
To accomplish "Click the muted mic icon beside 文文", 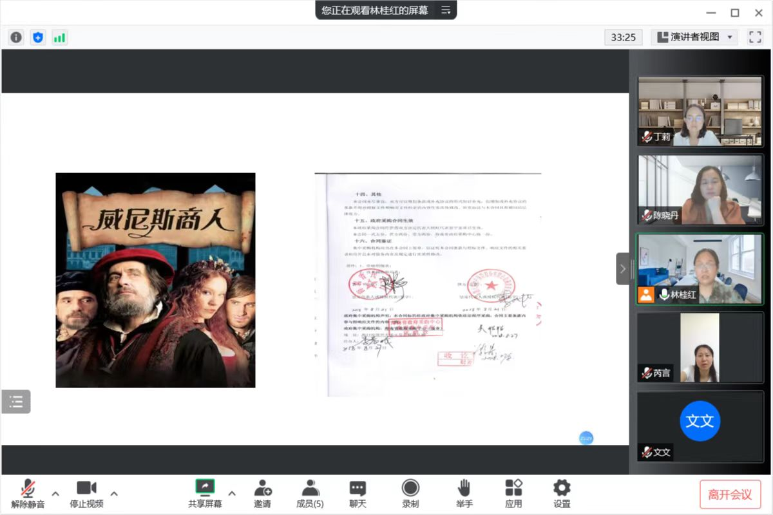I will point(647,453).
